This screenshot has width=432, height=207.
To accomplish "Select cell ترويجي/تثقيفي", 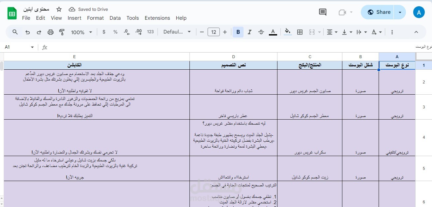I will tap(397, 138).
